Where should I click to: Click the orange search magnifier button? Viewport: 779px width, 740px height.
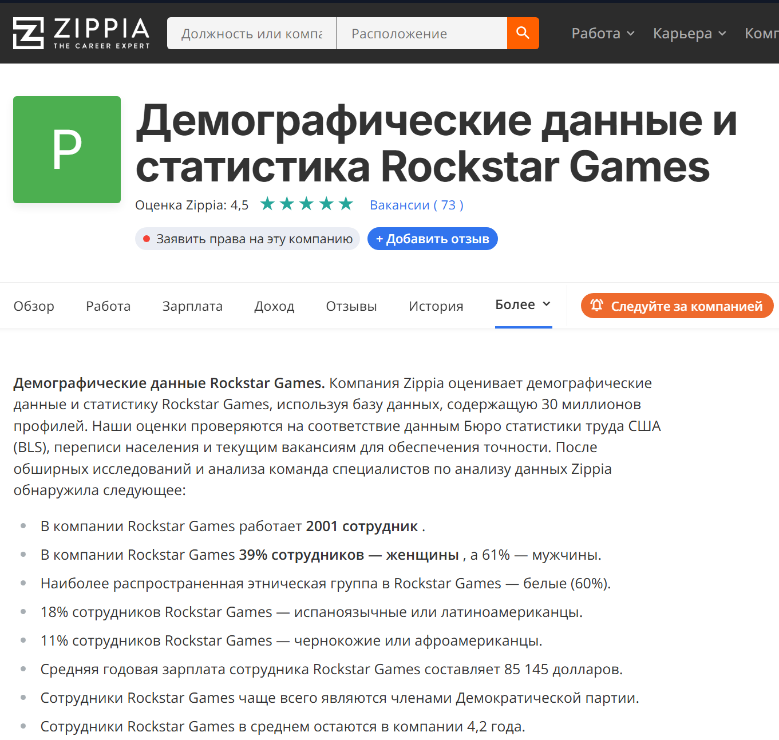[x=523, y=33]
